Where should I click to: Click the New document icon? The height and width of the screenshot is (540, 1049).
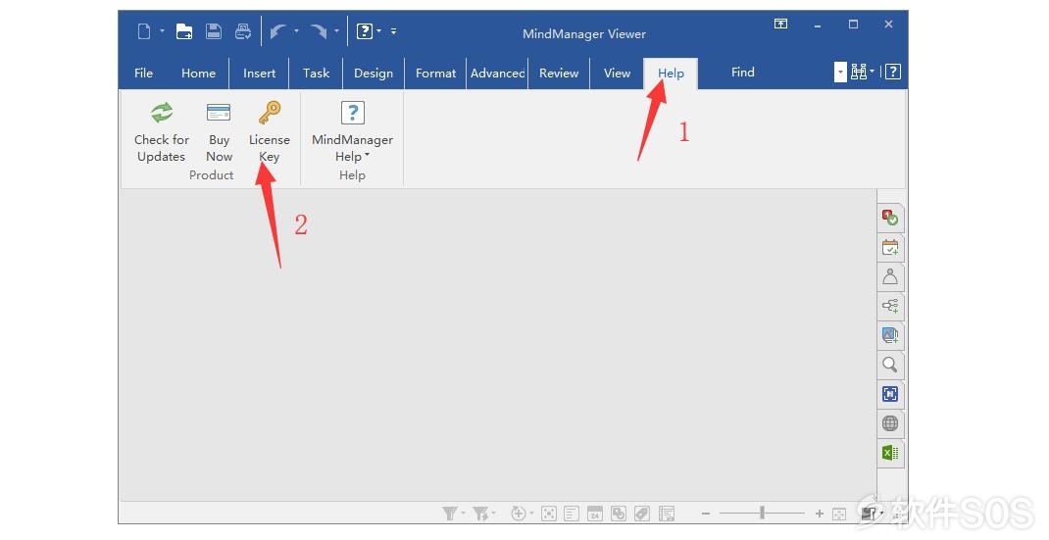click(x=144, y=30)
